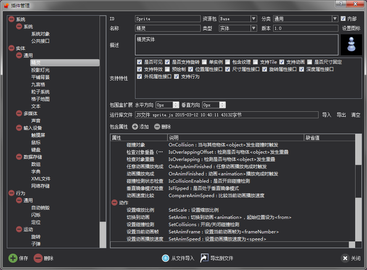Image resolution: width=367 pixels, height=270 pixels.
Task: Open the 分类 通用 dropdown
Action: tap(335, 19)
